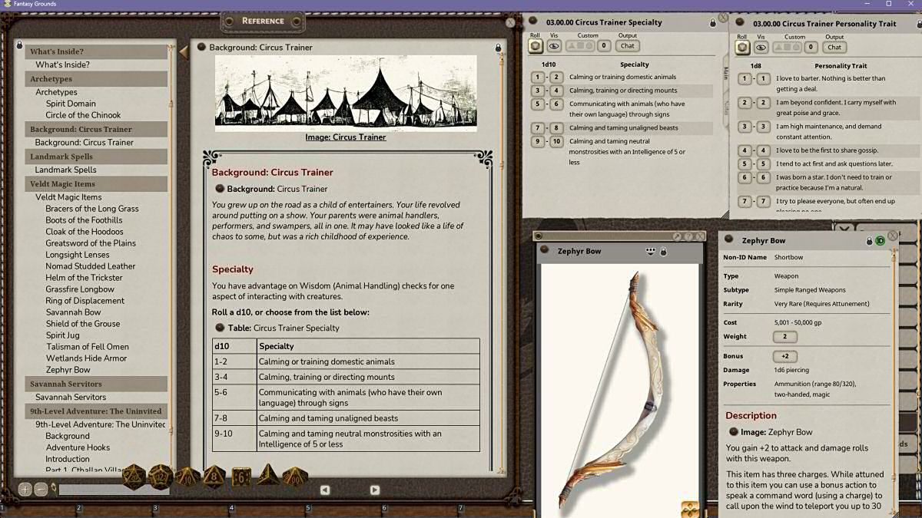
Task: Open Bracers of the Long Grass entry
Action: pyautogui.click(x=92, y=209)
